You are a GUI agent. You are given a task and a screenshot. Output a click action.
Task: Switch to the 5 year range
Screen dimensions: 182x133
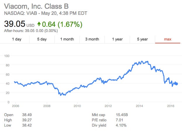pyautogui.click(x=142, y=39)
